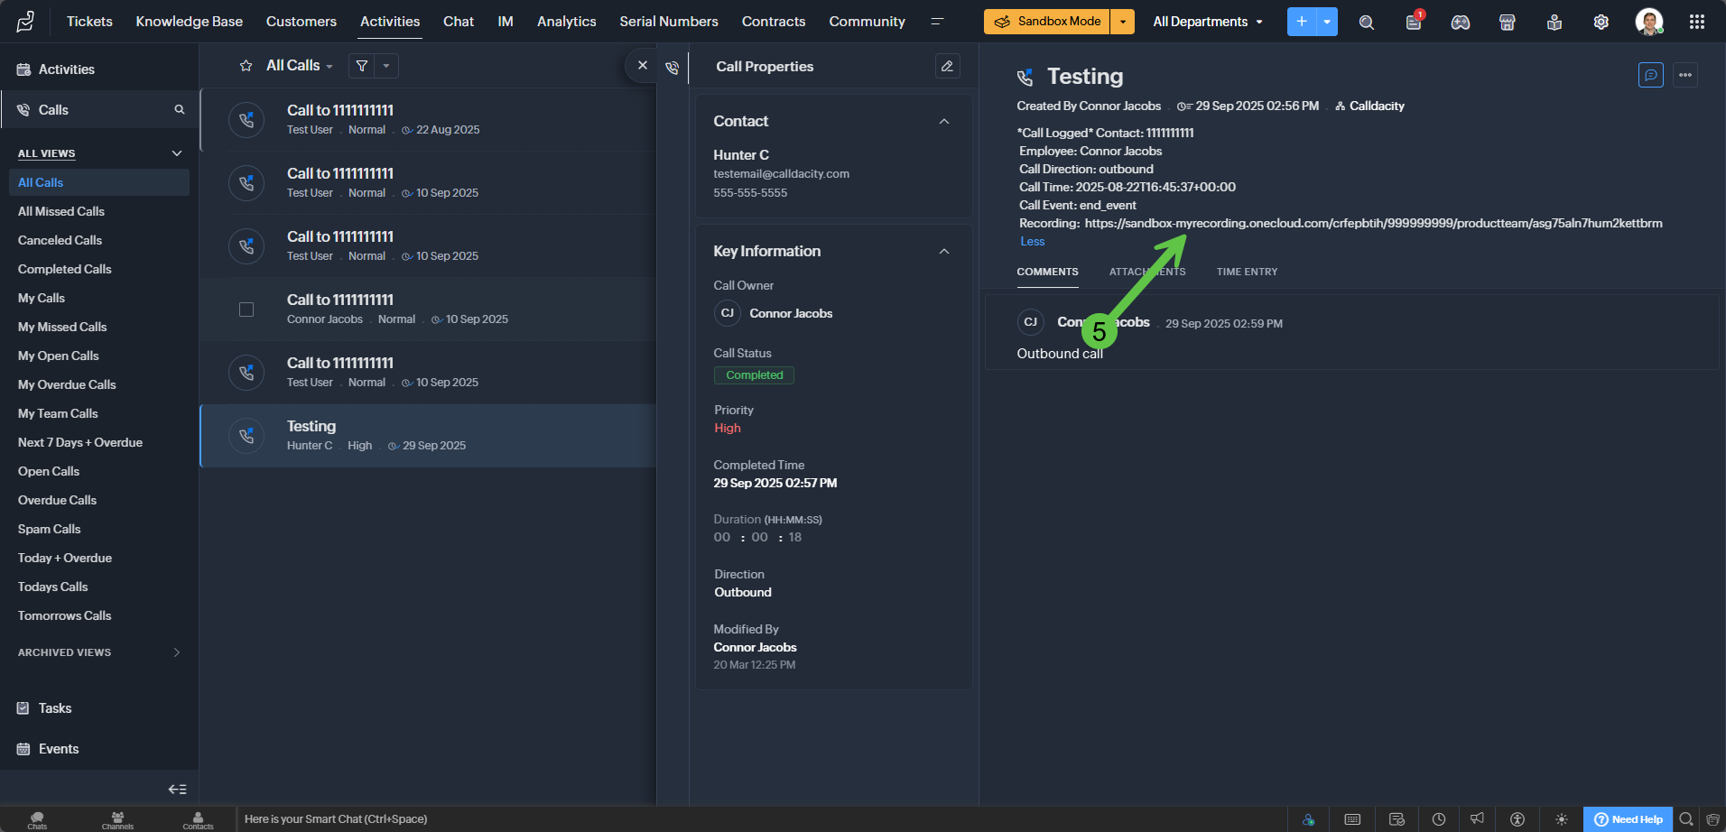1726x832 pixels.
Task: Expand the Archived Views section
Action: [176, 652]
